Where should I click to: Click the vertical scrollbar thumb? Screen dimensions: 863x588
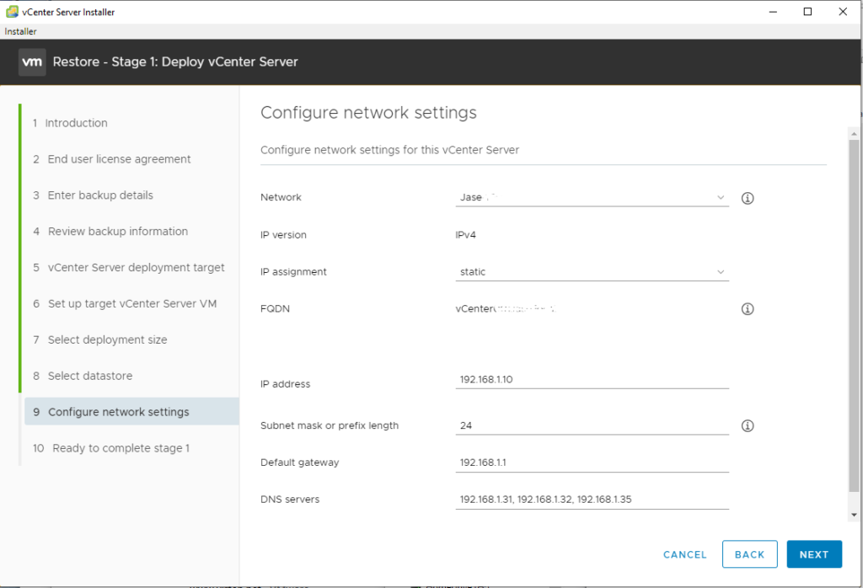pyautogui.click(x=854, y=316)
